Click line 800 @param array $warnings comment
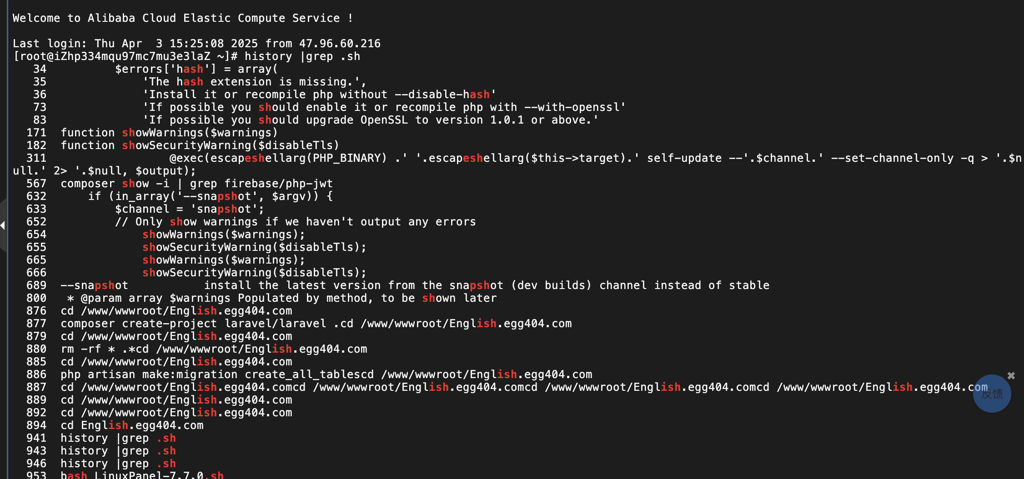 (282, 298)
